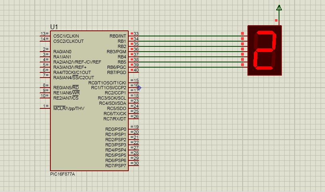Click the RB4 pin label
This screenshot has height=192, width=325.
(x=122, y=57)
